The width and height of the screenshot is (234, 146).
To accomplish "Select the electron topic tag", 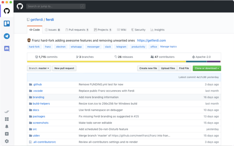I will pyautogui.click(x=61, y=47).
